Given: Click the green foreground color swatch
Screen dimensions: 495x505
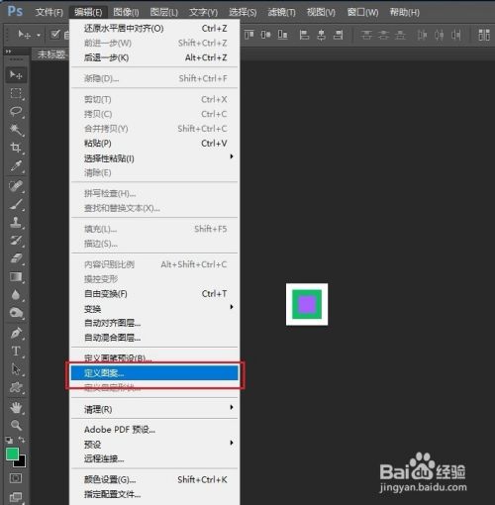Looking at the screenshot, I should click(x=12, y=454).
